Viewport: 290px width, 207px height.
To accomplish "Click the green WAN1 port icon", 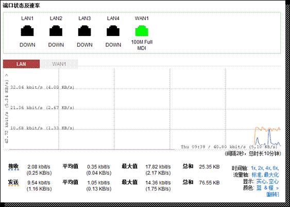I will click(x=142, y=31).
